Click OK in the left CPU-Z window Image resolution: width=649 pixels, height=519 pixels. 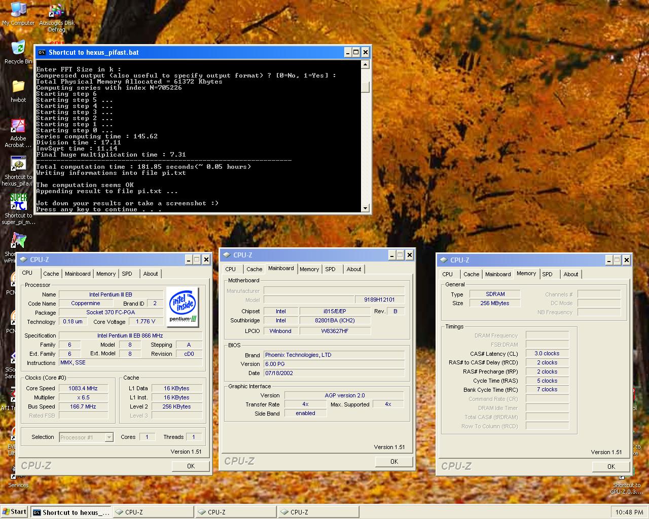click(191, 466)
